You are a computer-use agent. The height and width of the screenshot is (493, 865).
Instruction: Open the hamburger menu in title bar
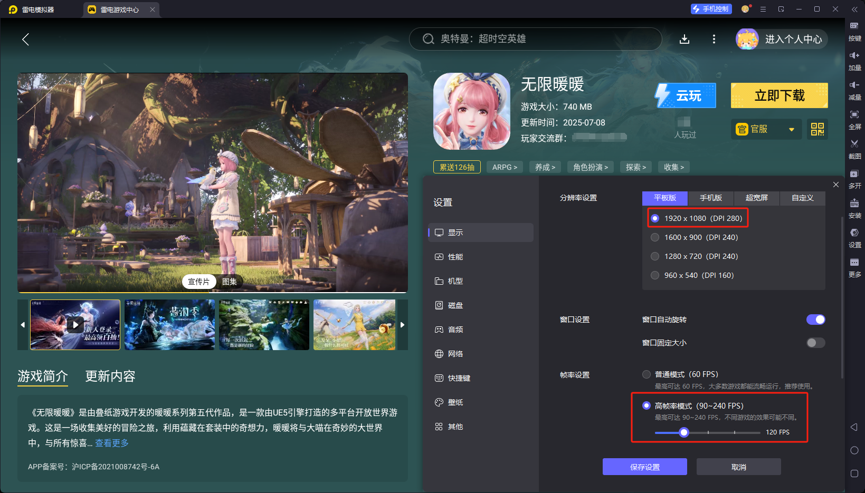763,9
